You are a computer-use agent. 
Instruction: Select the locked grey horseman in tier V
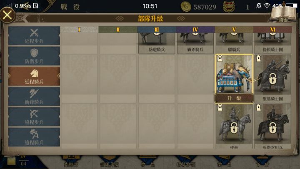pos(234,126)
